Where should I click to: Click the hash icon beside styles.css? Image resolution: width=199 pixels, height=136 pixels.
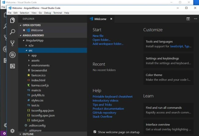tap(29, 100)
